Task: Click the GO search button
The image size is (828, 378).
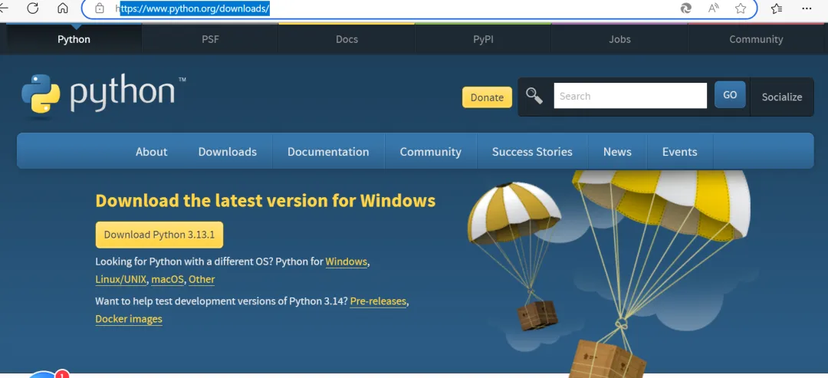Action: coord(730,95)
